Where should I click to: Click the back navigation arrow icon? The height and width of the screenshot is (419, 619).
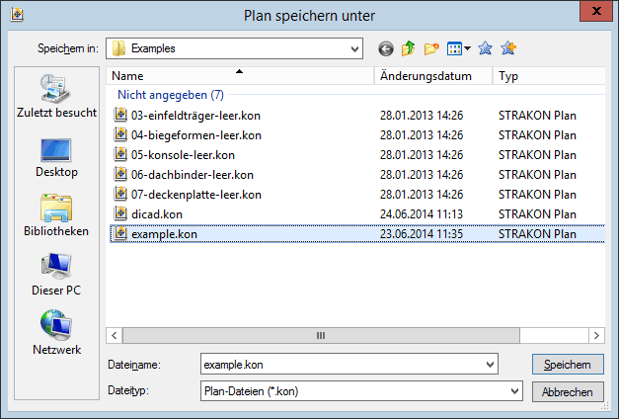tap(385, 47)
